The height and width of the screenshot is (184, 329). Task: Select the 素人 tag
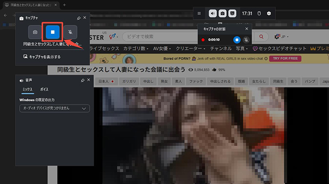[178, 81]
